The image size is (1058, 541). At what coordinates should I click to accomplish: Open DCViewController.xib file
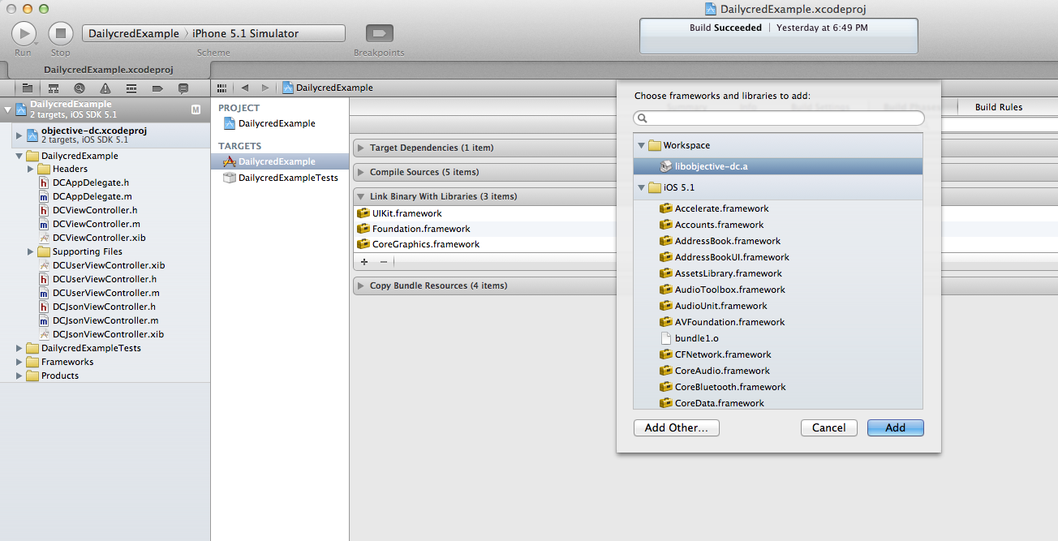(99, 238)
